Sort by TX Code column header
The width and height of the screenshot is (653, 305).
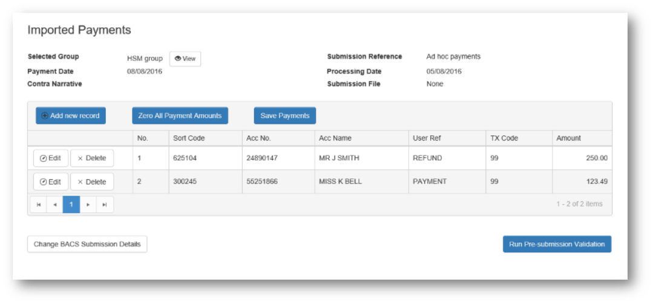[x=504, y=138]
